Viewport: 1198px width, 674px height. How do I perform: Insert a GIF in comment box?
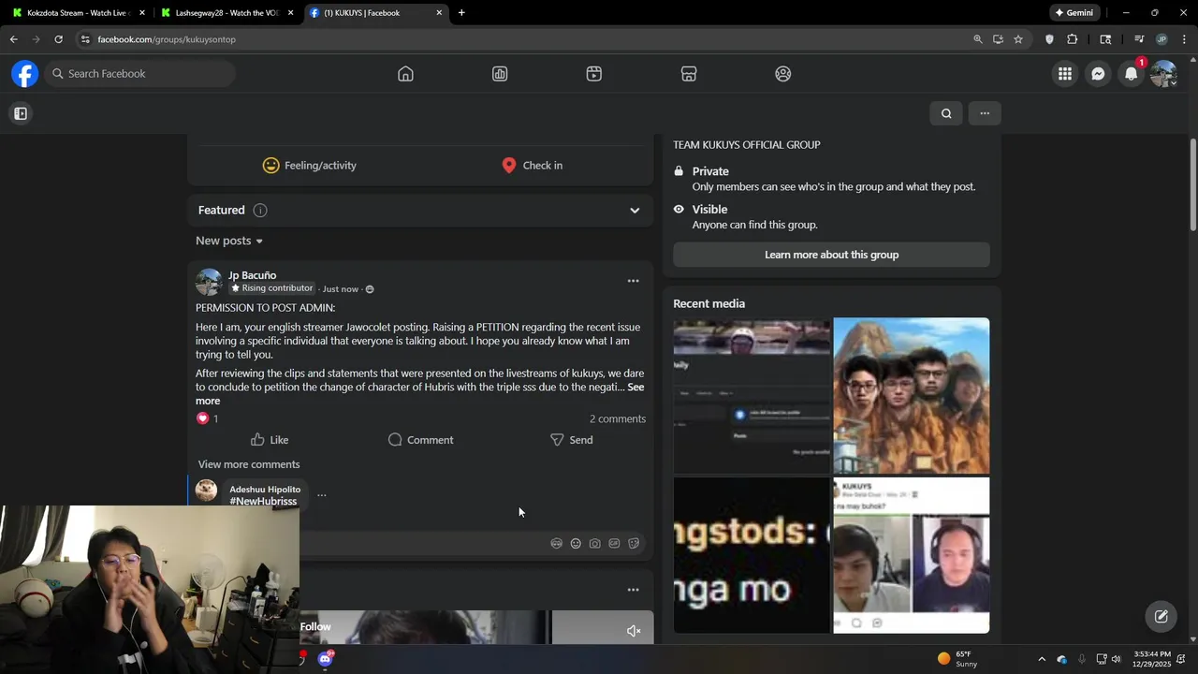pyautogui.click(x=614, y=543)
